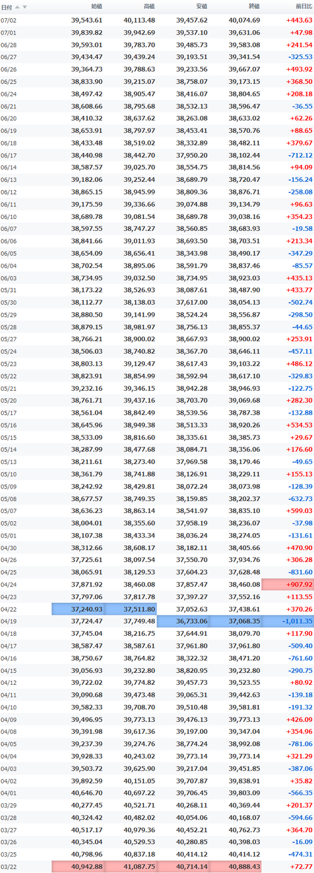Click the red highlighted 40,942.88 opening value
The image size is (314, 873).
78,867
